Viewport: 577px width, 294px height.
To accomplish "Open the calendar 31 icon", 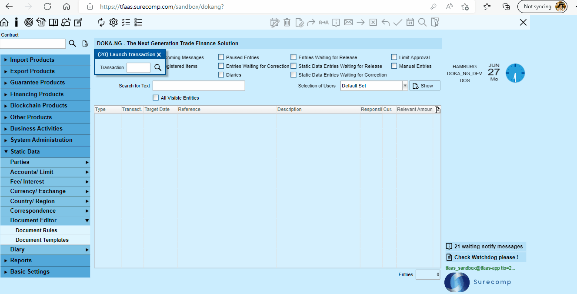I will 410,22.
